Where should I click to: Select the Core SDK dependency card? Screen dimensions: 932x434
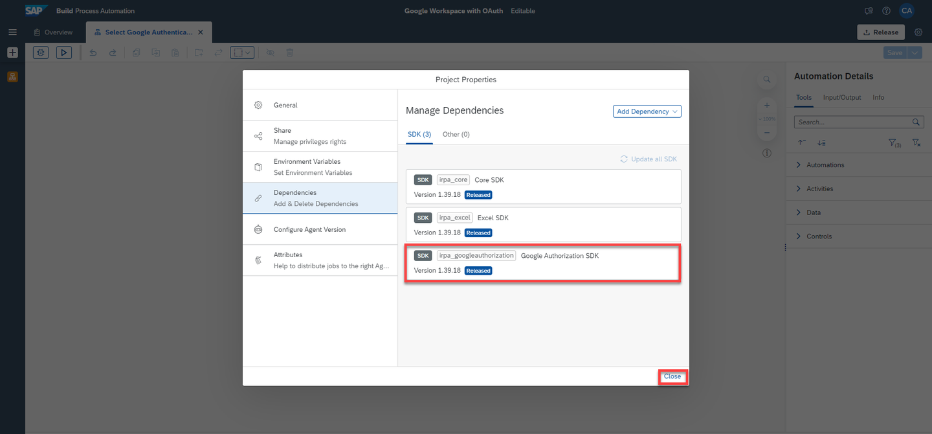coord(544,187)
